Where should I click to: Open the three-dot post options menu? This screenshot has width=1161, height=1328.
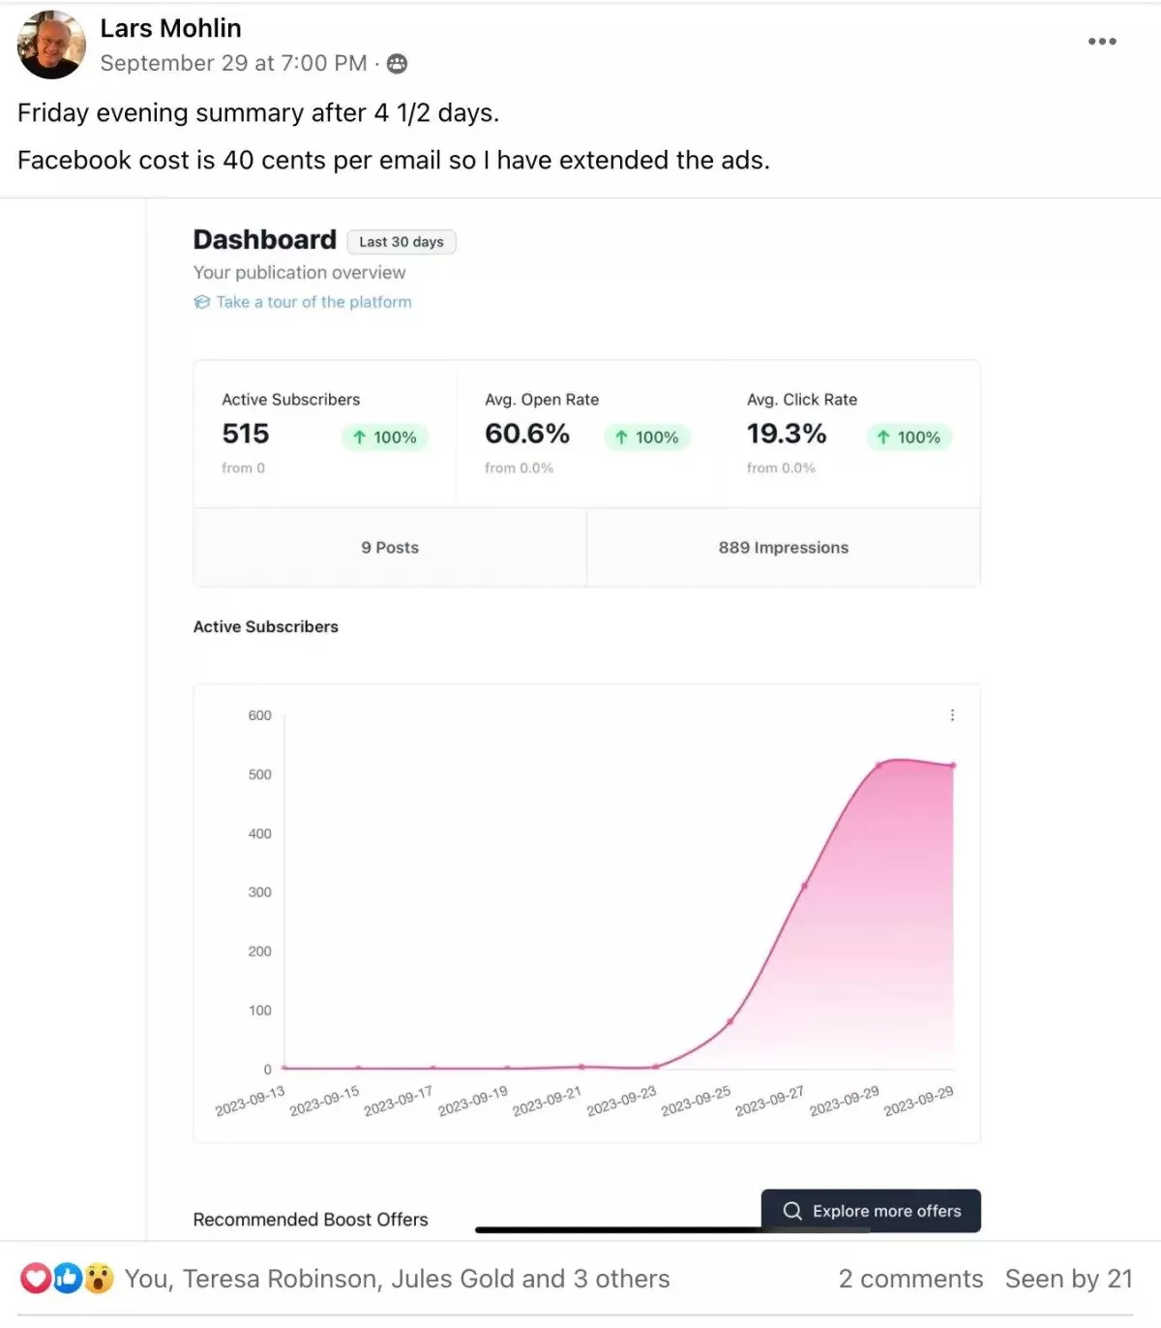coord(1102,42)
